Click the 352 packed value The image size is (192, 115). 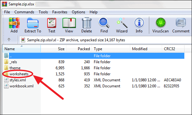pyautogui.click(x=87, y=86)
